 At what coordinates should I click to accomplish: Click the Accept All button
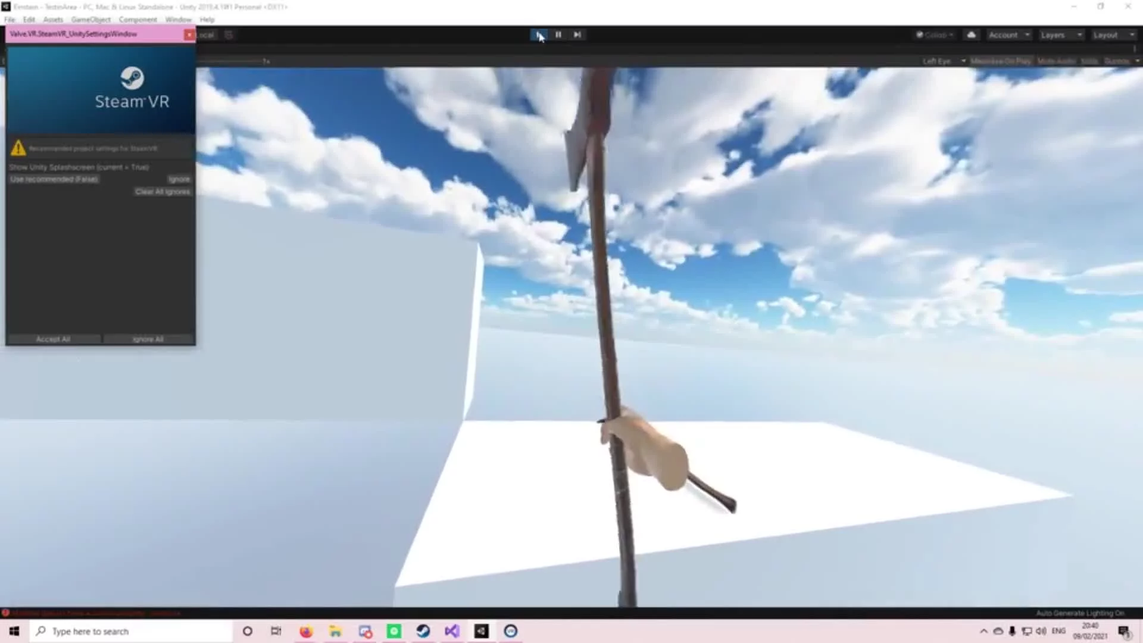(x=53, y=339)
